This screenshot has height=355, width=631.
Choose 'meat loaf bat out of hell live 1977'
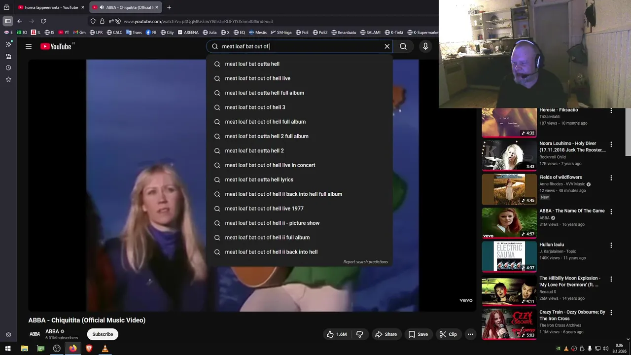pos(300,209)
